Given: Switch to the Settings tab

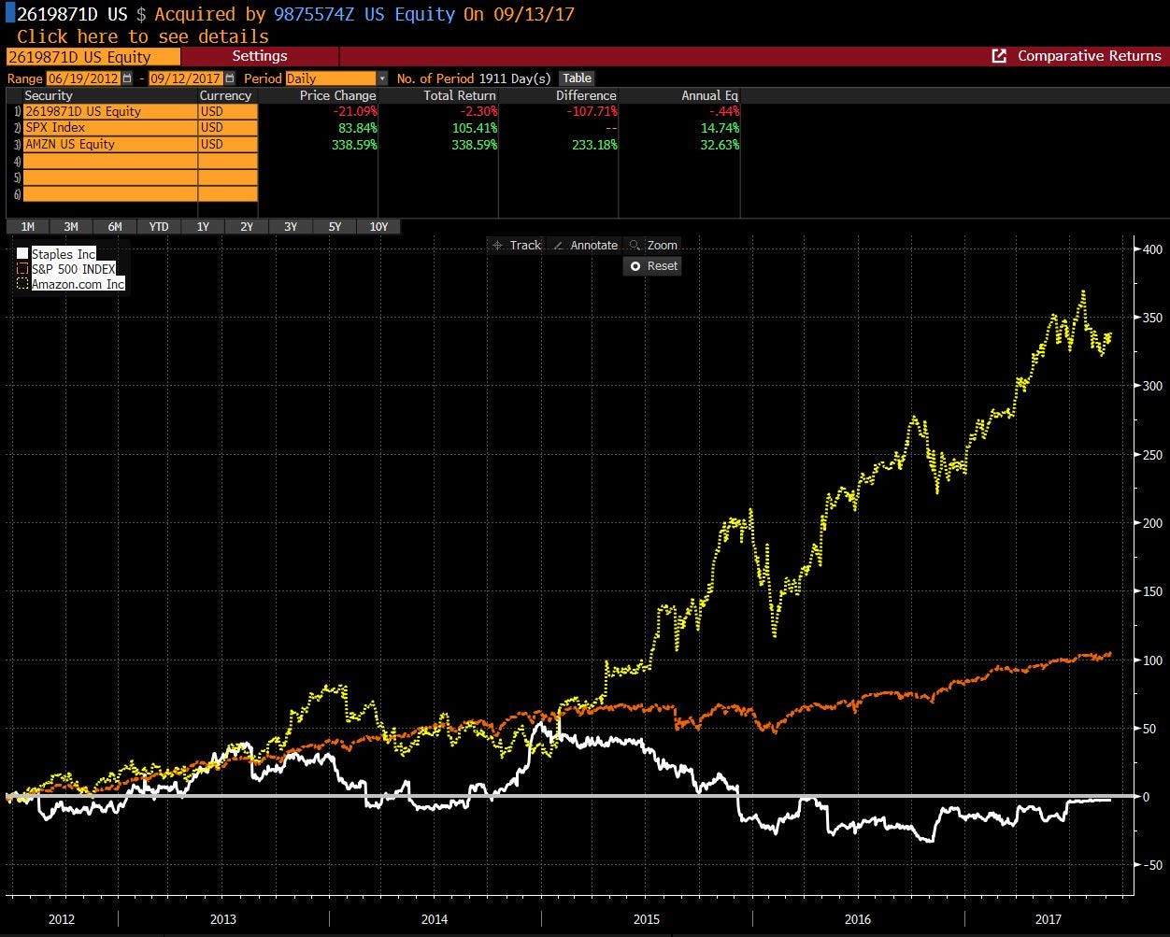Looking at the screenshot, I should click(x=259, y=56).
